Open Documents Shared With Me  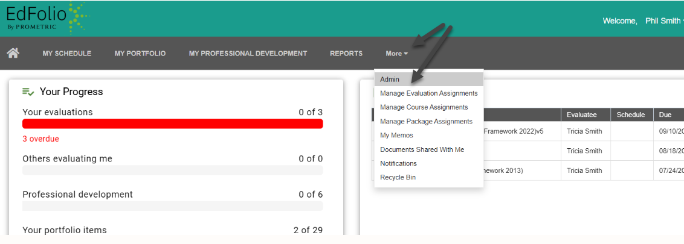[x=422, y=149]
